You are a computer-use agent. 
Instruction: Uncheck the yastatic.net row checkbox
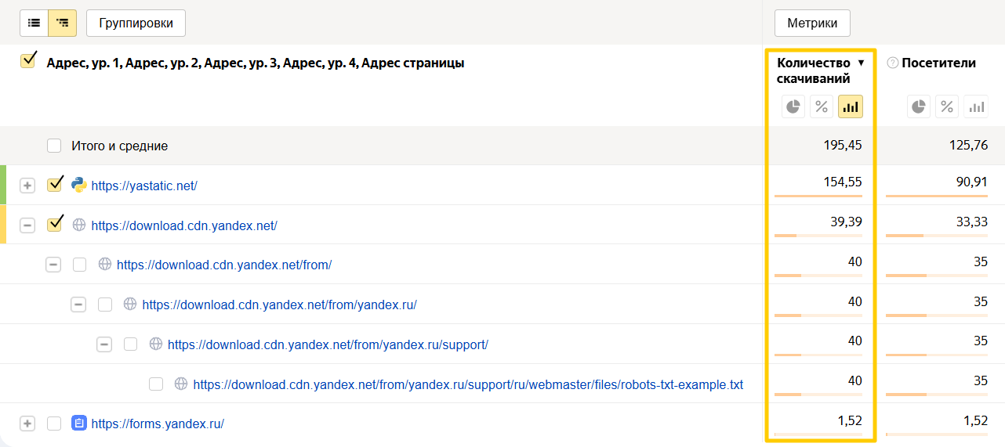click(54, 185)
